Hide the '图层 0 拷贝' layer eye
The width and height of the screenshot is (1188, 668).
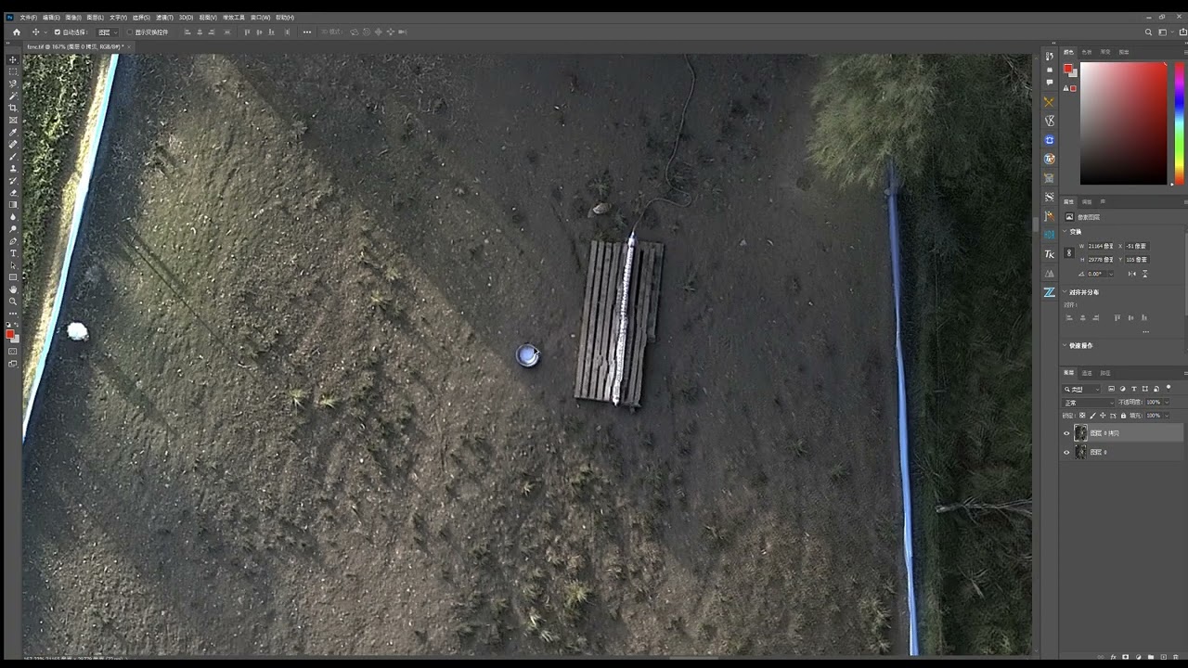click(1066, 433)
